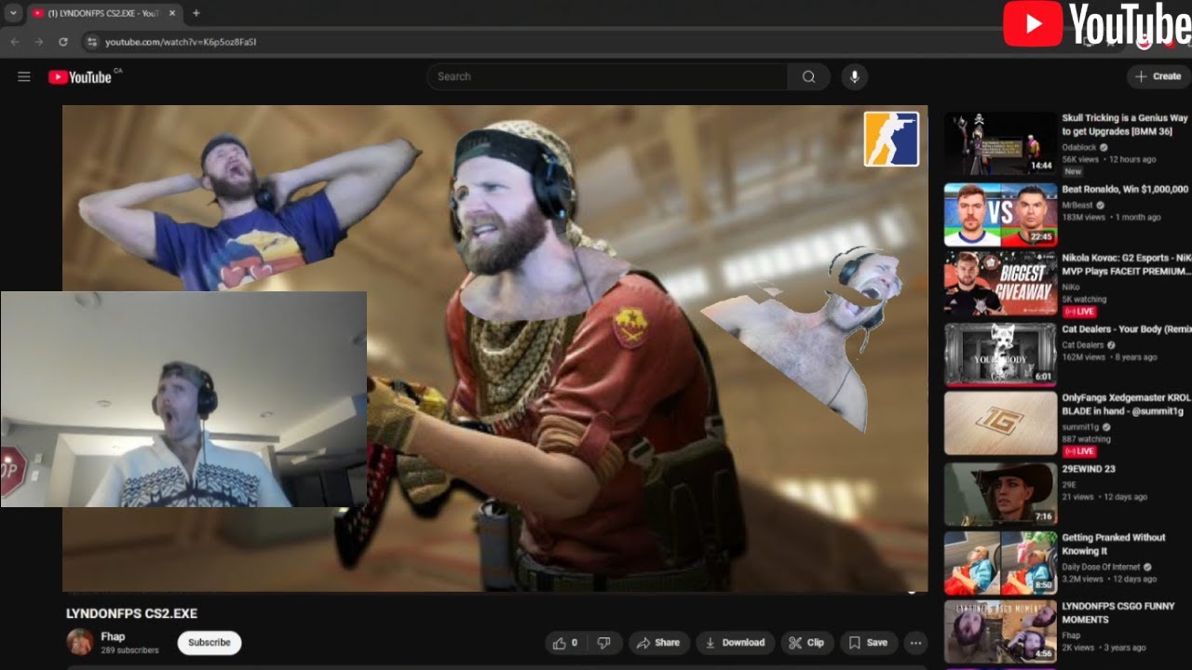Click MrBeast channel name in sidebar
Image resolution: width=1192 pixels, height=670 pixels.
pyautogui.click(x=1078, y=205)
